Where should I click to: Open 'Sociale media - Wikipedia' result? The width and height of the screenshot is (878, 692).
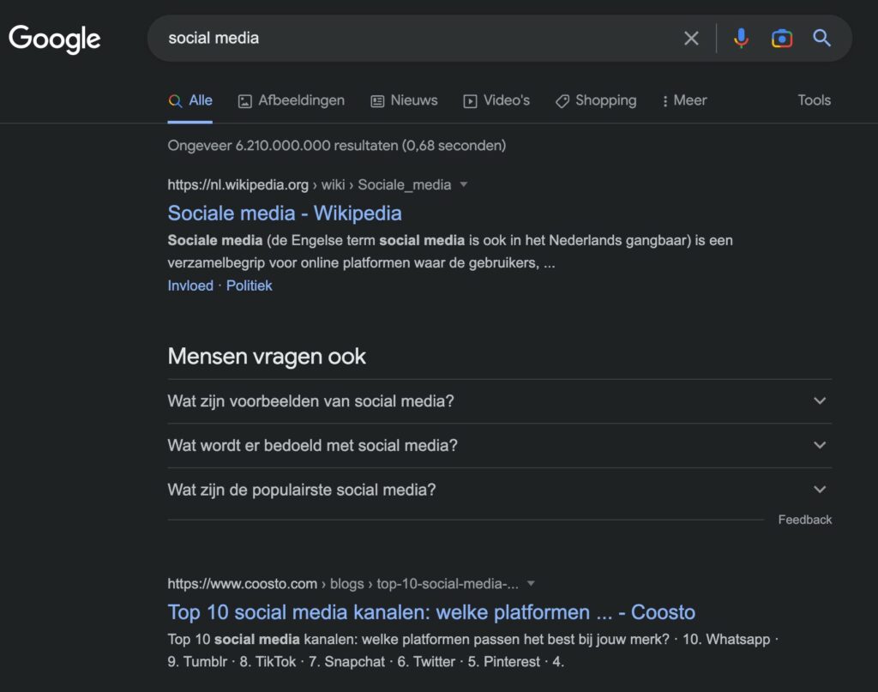pyautogui.click(x=285, y=214)
